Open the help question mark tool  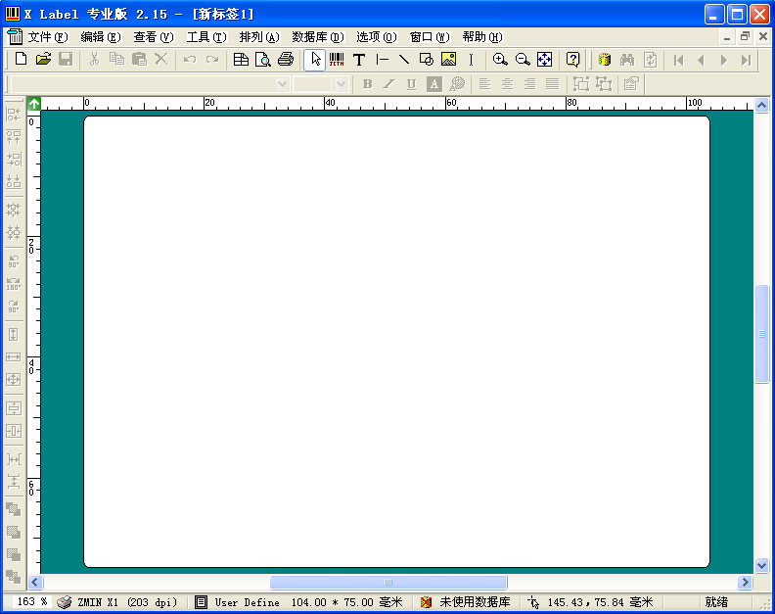(x=572, y=60)
